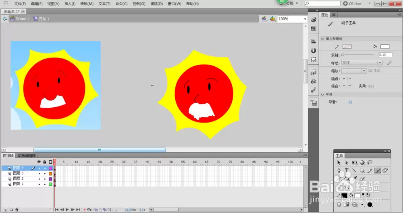Open the 窗口(W) menu
This screenshot has width=403, height=213.
[x=174, y=4]
